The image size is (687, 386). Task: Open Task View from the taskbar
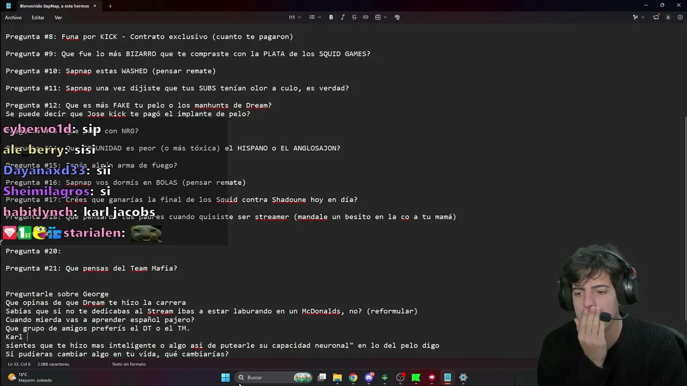322,377
